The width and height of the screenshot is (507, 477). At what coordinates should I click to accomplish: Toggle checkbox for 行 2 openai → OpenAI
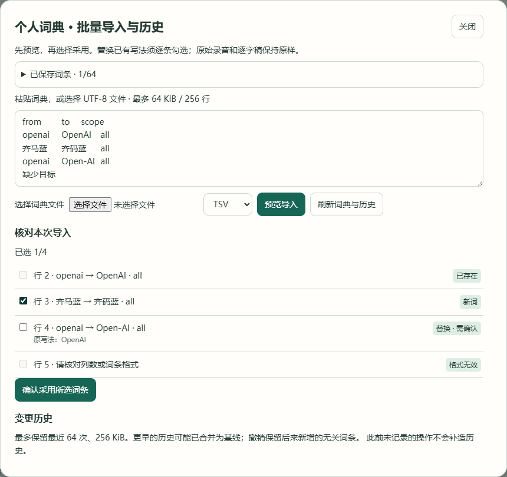click(23, 275)
